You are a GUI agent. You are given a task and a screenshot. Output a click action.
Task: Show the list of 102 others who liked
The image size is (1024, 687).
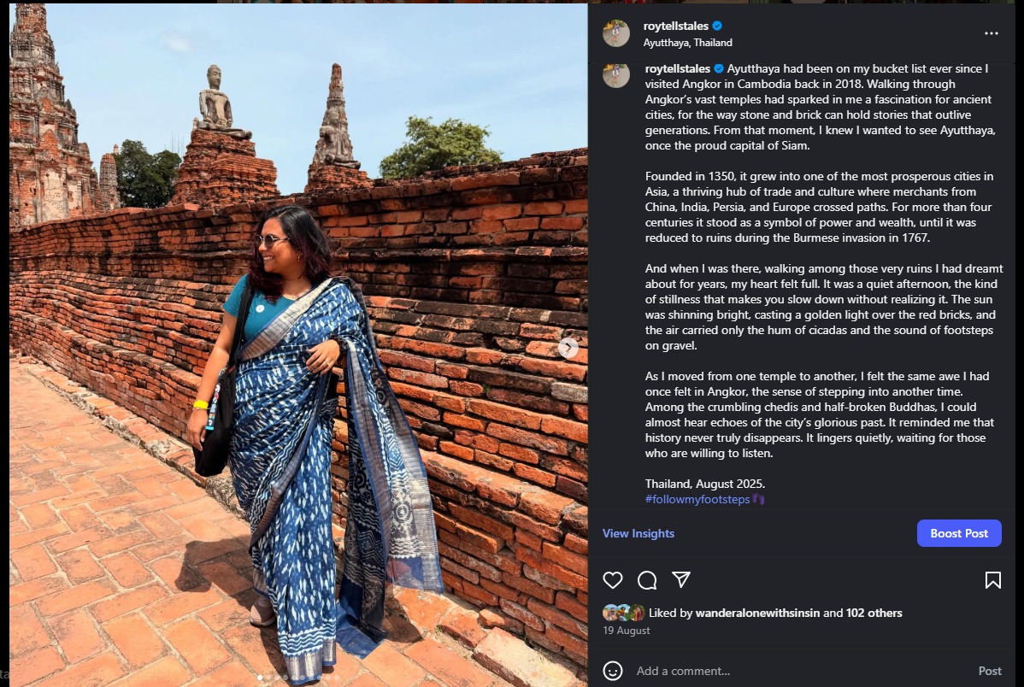[x=874, y=613]
